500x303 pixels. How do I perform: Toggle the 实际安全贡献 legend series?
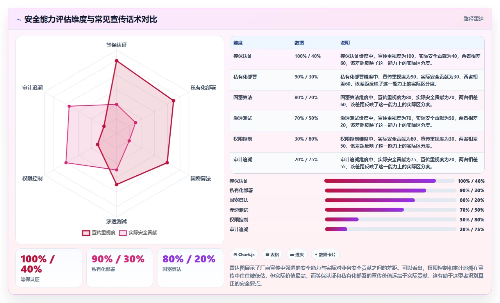pyautogui.click(x=138, y=233)
